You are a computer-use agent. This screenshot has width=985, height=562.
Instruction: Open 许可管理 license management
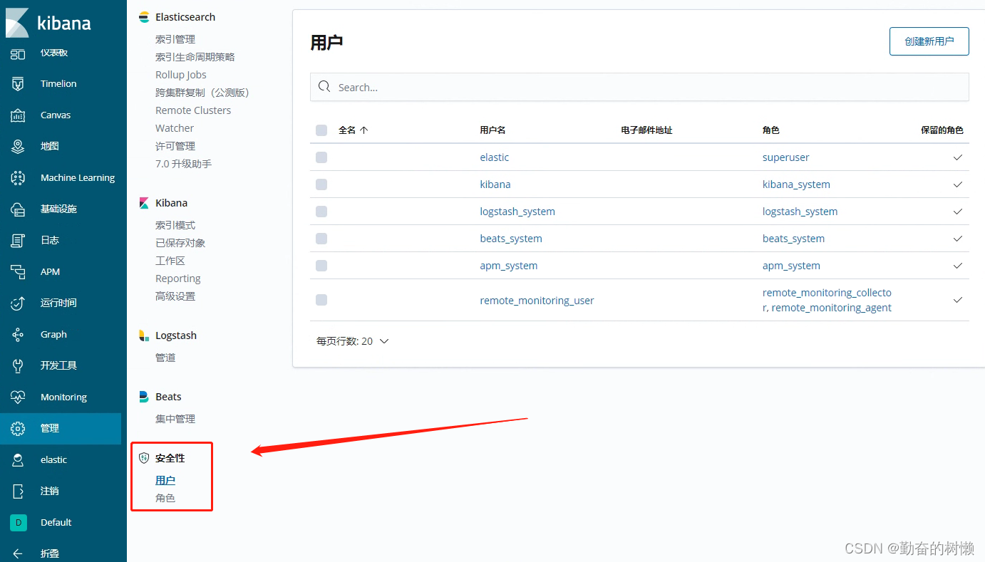[x=175, y=146]
